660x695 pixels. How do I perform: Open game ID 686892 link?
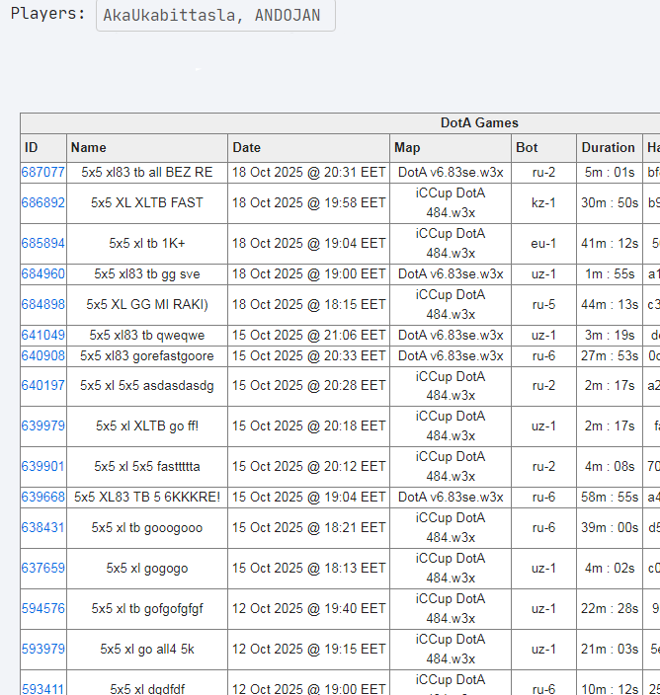tap(43, 202)
